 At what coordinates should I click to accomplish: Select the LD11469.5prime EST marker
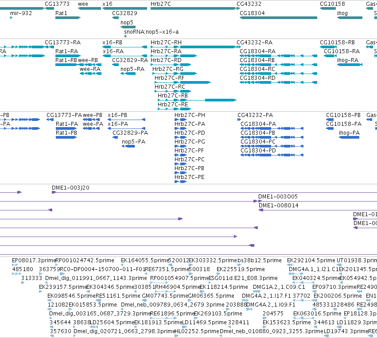point(184,327)
